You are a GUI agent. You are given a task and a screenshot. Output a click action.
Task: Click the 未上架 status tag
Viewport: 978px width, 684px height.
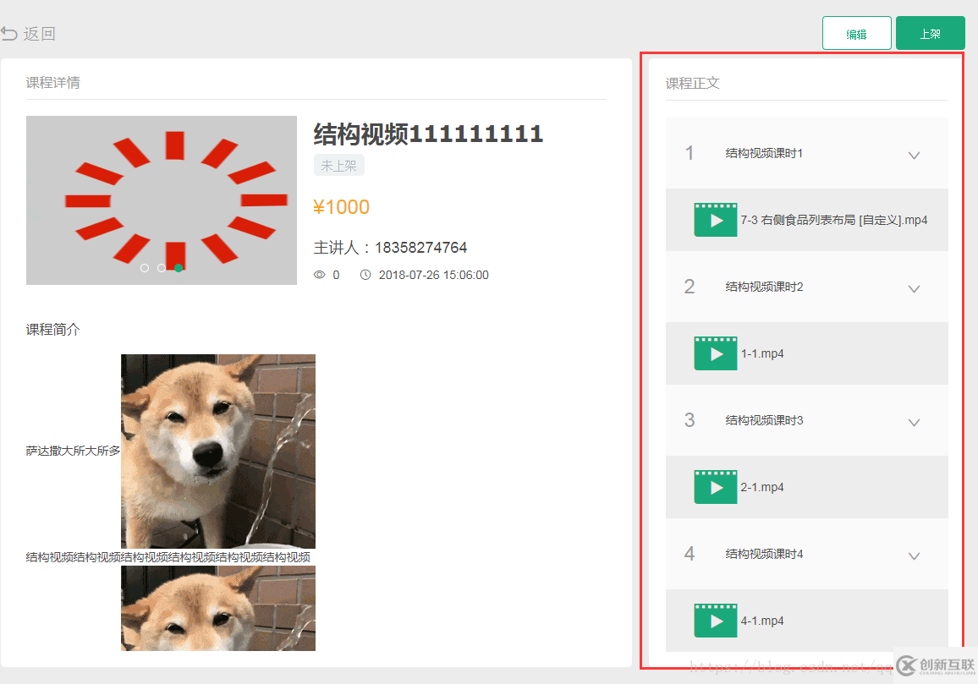[338, 165]
